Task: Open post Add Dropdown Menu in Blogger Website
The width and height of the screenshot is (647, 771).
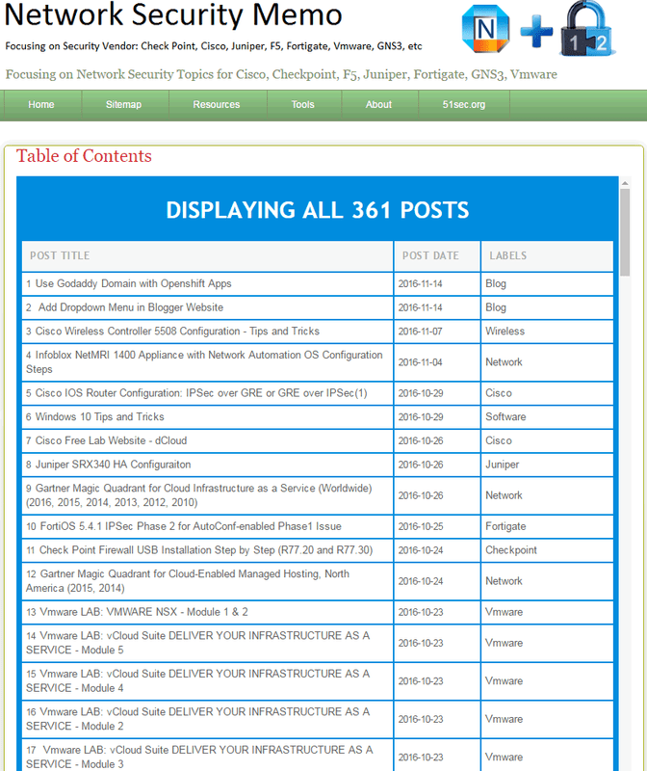Action: 131,307
